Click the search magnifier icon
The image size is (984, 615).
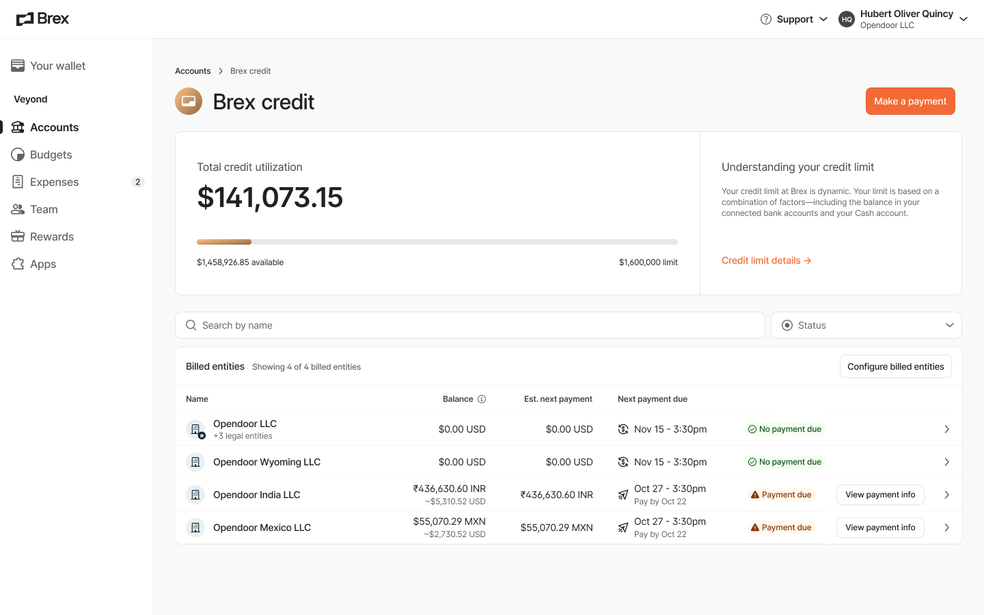(191, 325)
